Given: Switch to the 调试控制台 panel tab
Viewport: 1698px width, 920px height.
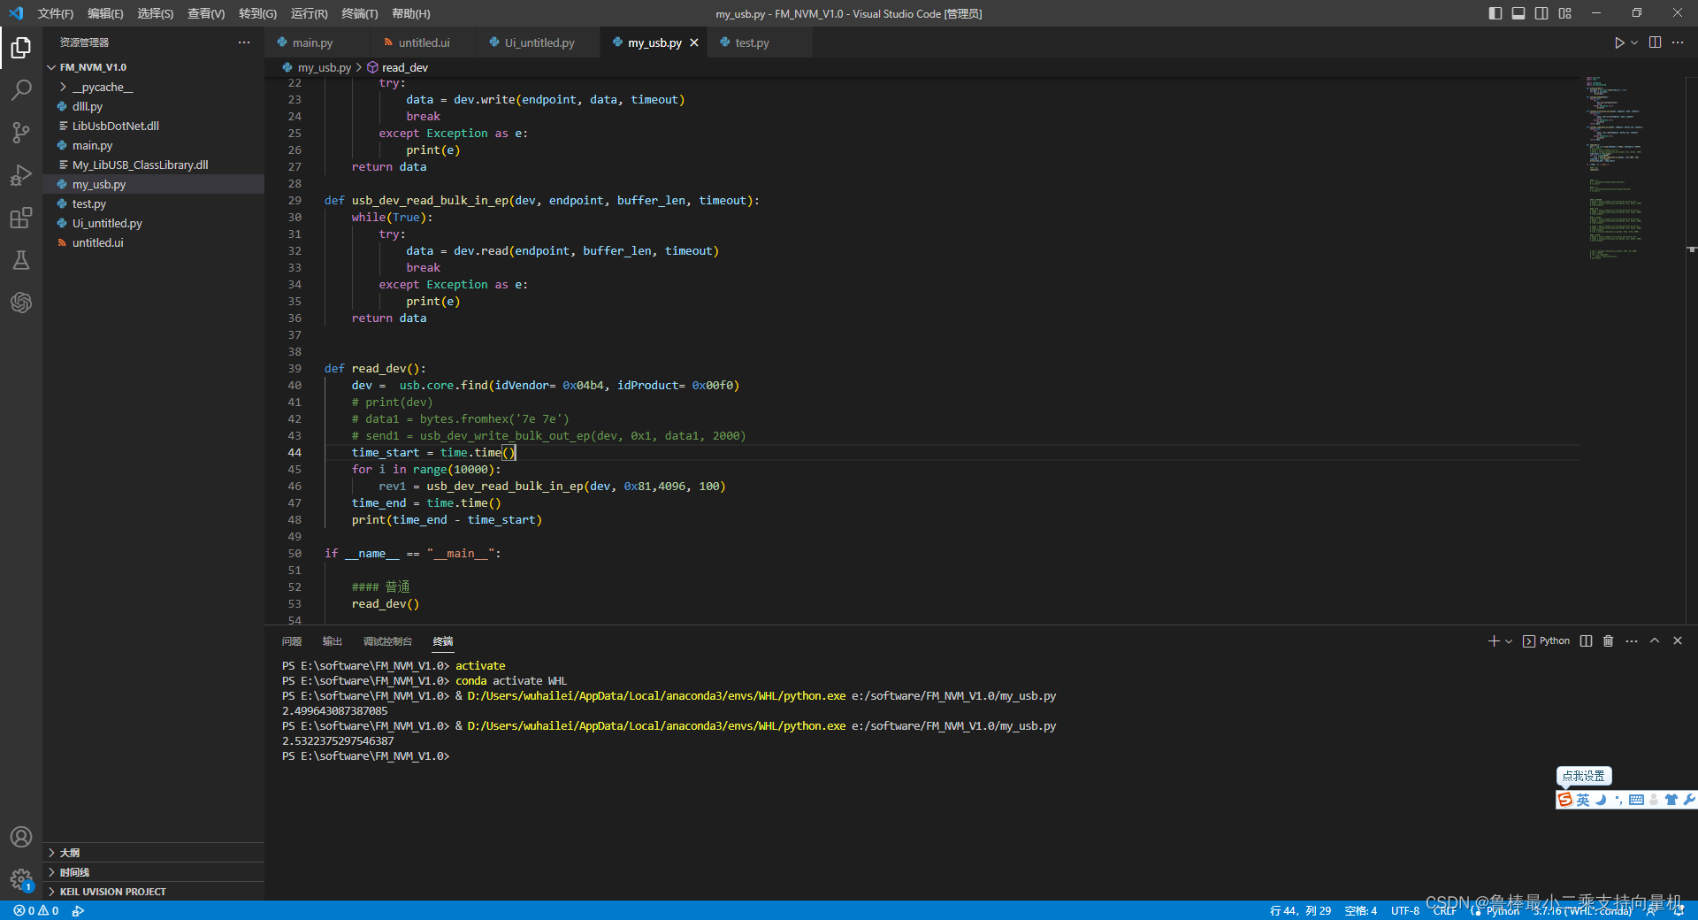Looking at the screenshot, I should click(x=387, y=641).
